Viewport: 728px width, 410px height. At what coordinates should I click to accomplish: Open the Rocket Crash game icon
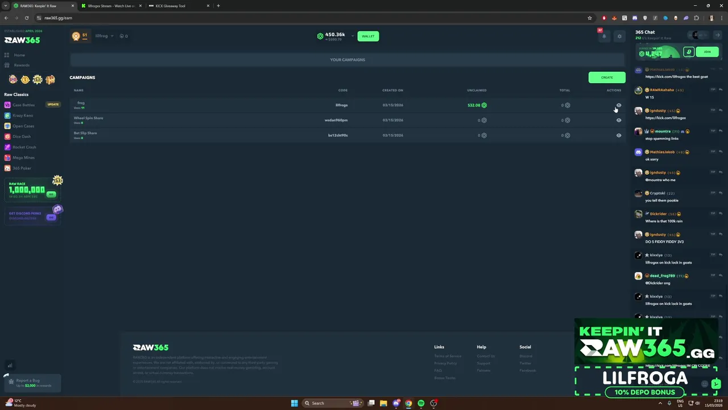point(7,147)
